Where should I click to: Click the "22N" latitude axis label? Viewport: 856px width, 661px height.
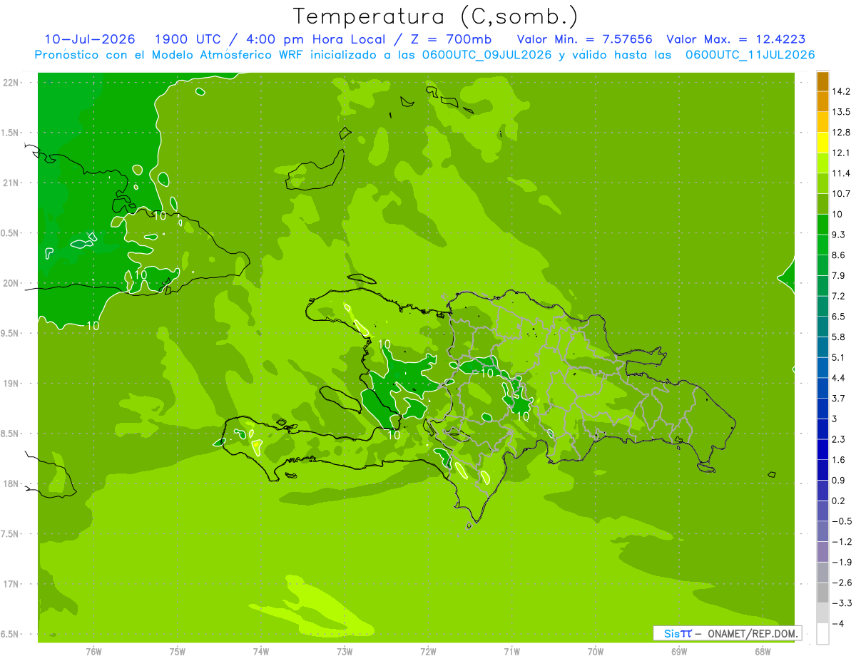point(10,83)
